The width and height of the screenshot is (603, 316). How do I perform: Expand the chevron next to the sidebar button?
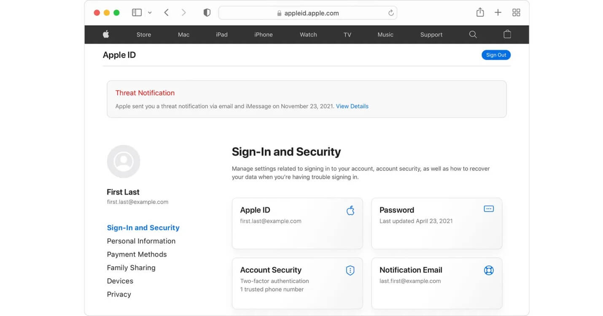150,13
